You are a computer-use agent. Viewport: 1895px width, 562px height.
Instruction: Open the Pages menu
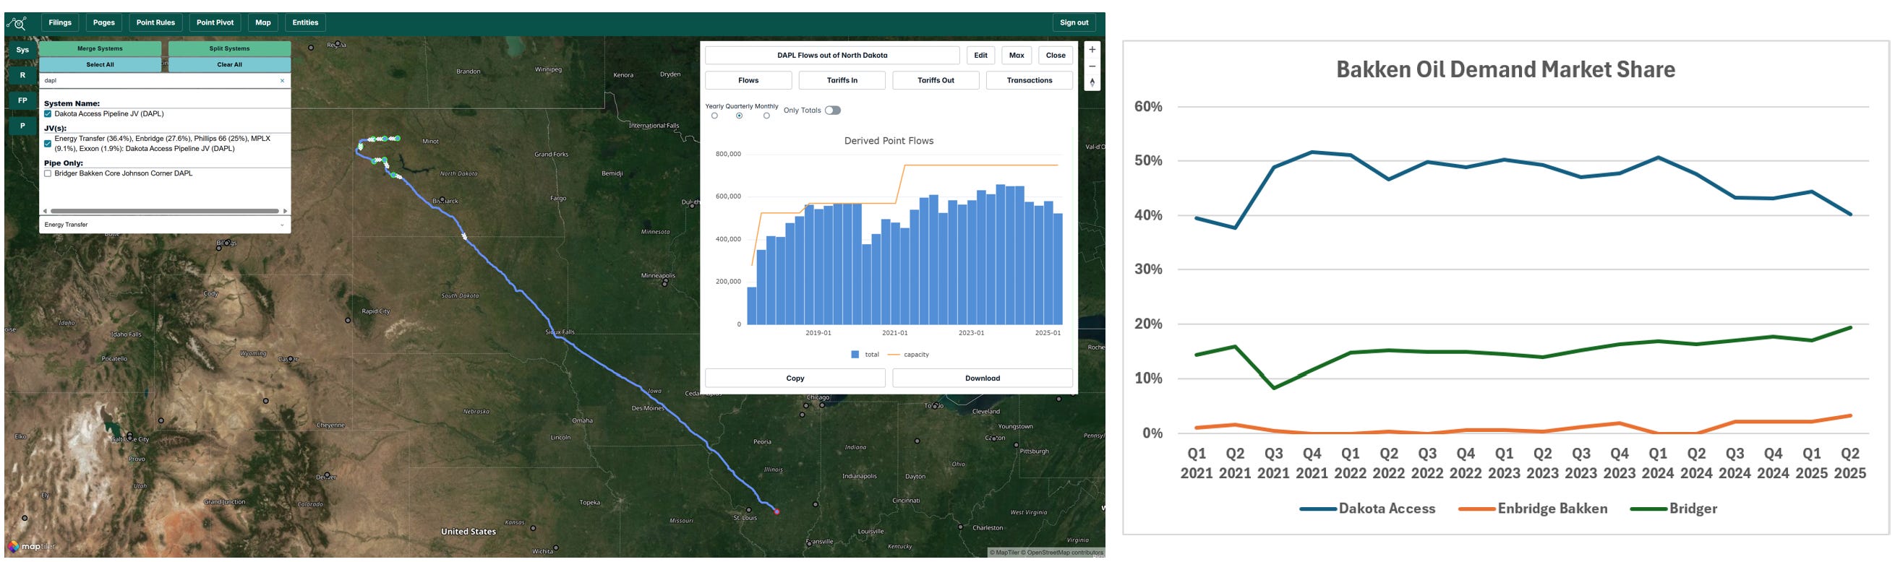[x=103, y=23]
